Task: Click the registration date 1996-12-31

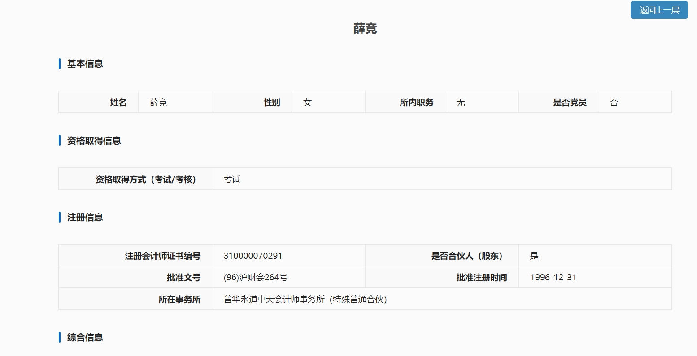Action: point(553,277)
